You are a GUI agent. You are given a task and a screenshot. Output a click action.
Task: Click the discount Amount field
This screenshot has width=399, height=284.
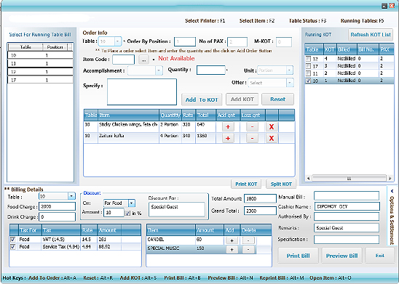(114, 212)
